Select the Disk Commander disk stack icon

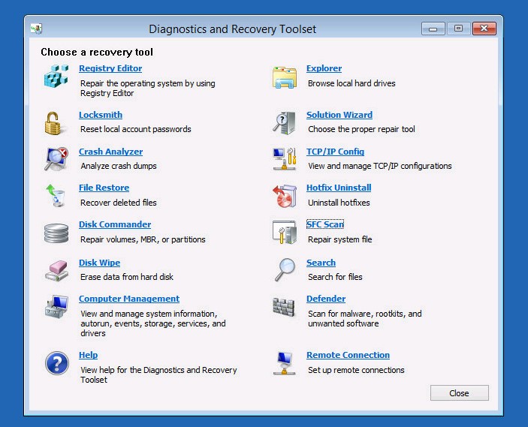tap(56, 233)
